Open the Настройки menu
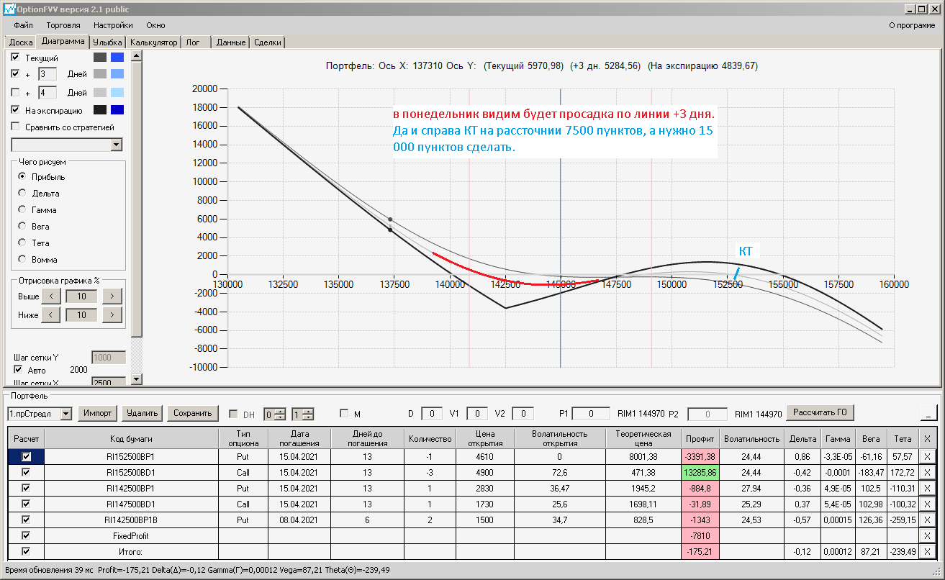Screen dimensions: 945x580 coord(113,25)
